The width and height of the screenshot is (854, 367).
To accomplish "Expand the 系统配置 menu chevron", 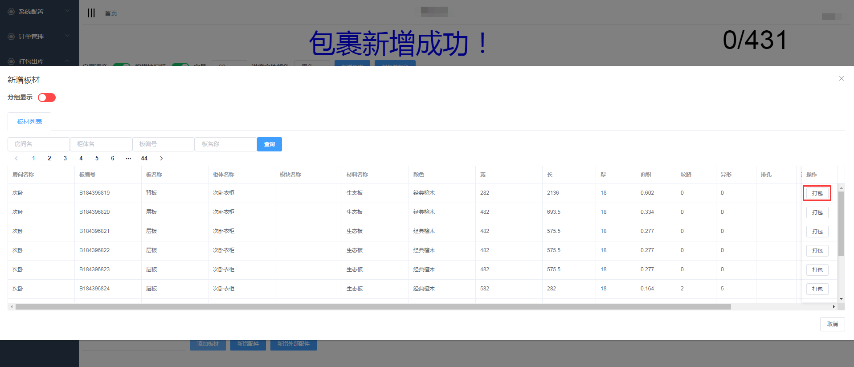I will (x=67, y=11).
